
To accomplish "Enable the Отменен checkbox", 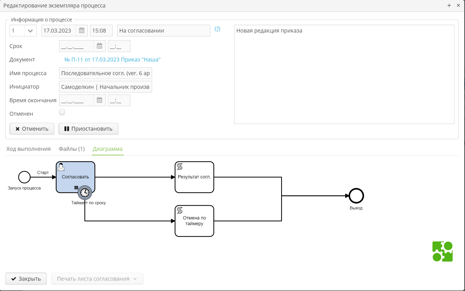I will click(62, 112).
